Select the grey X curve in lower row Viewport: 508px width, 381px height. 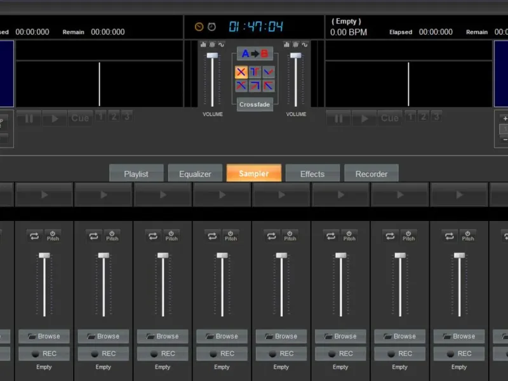coord(241,86)
